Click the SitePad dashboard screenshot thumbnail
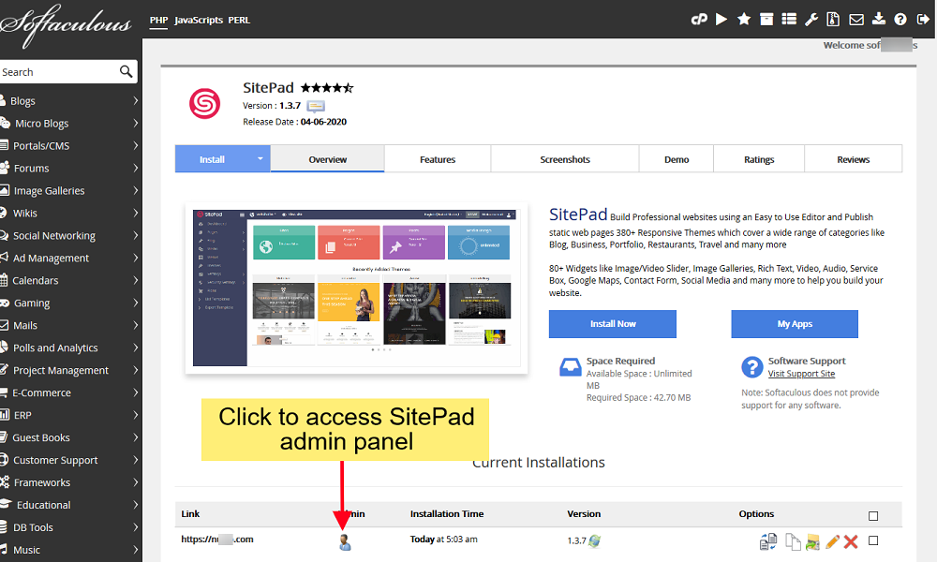 click(x=356, y=288)
